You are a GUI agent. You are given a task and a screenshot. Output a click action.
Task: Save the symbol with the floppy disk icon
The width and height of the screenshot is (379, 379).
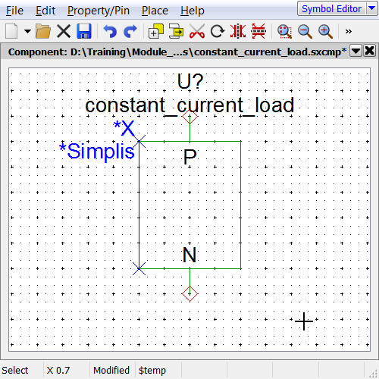coord(84,31)
